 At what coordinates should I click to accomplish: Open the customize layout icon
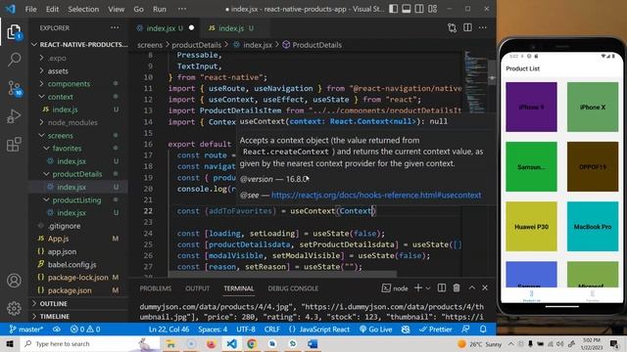(x=432, y=9)
